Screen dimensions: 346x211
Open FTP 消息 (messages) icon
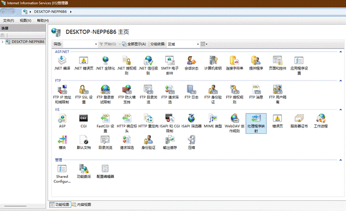[x=256, y=90]
